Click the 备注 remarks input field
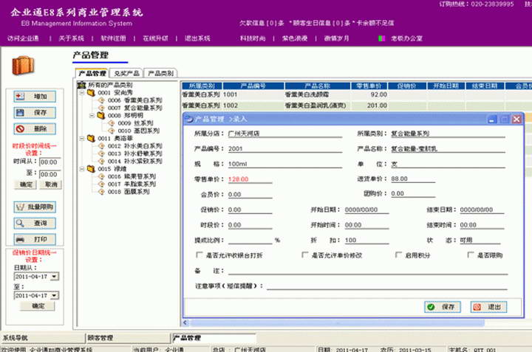This screenshot has height=352, width=532. [x=368, y=270]
